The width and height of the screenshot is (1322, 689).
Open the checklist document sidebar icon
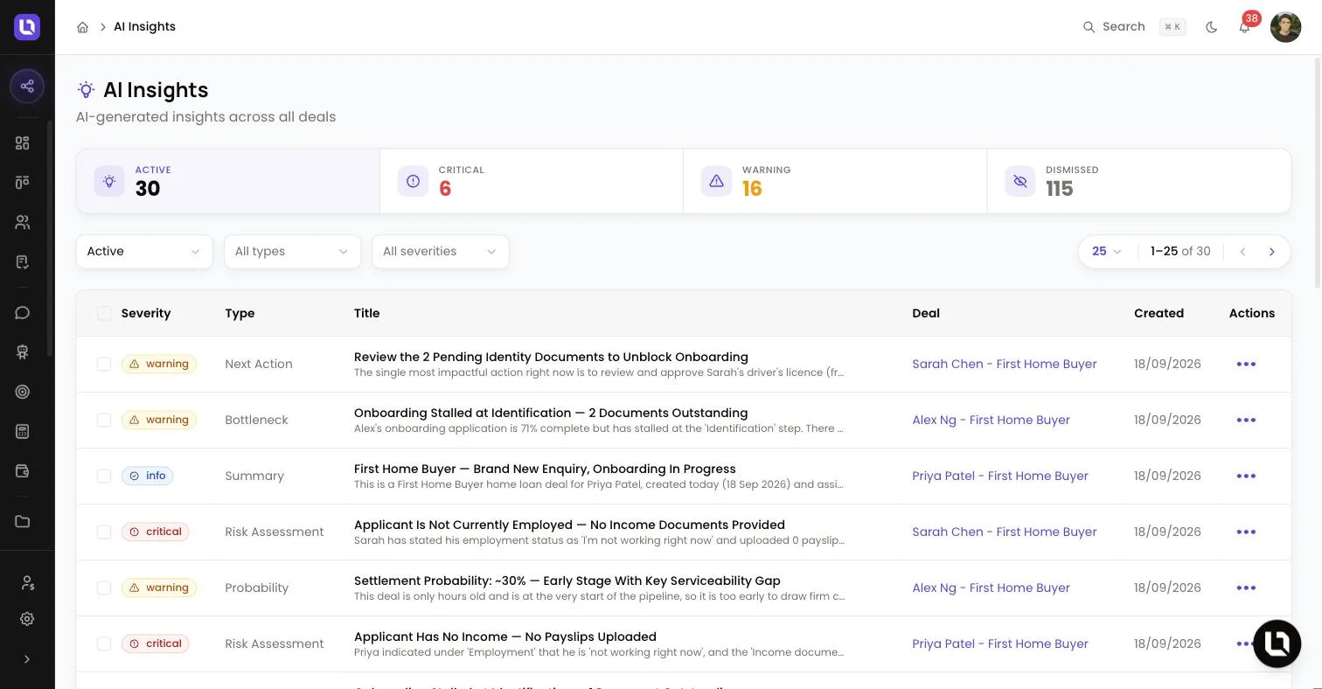click(x=23, y=261)
